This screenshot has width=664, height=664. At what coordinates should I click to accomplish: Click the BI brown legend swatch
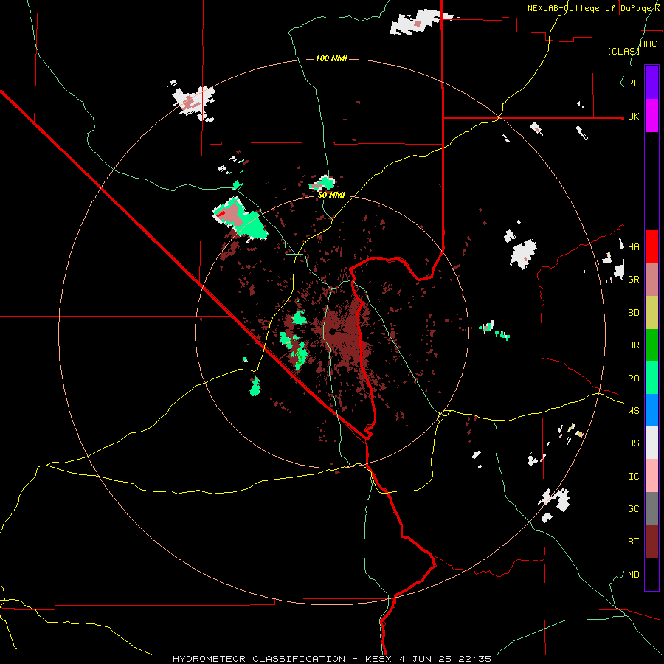click(x=651, y=542)
